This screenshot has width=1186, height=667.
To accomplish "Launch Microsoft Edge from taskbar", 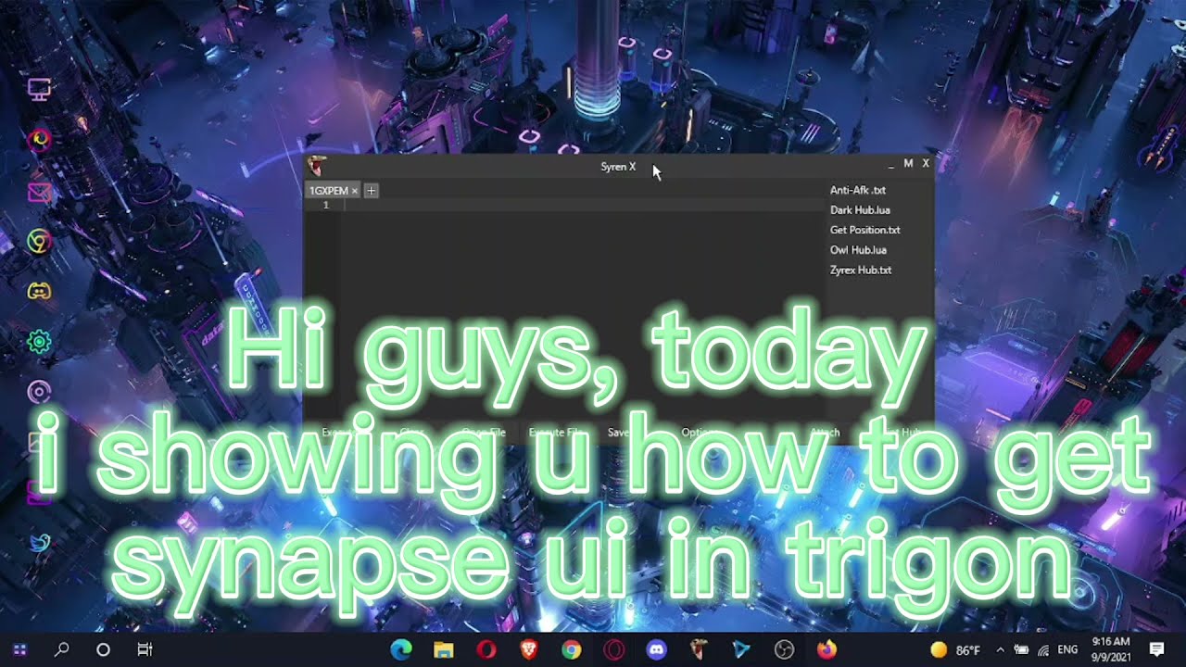I will point(401,650).
